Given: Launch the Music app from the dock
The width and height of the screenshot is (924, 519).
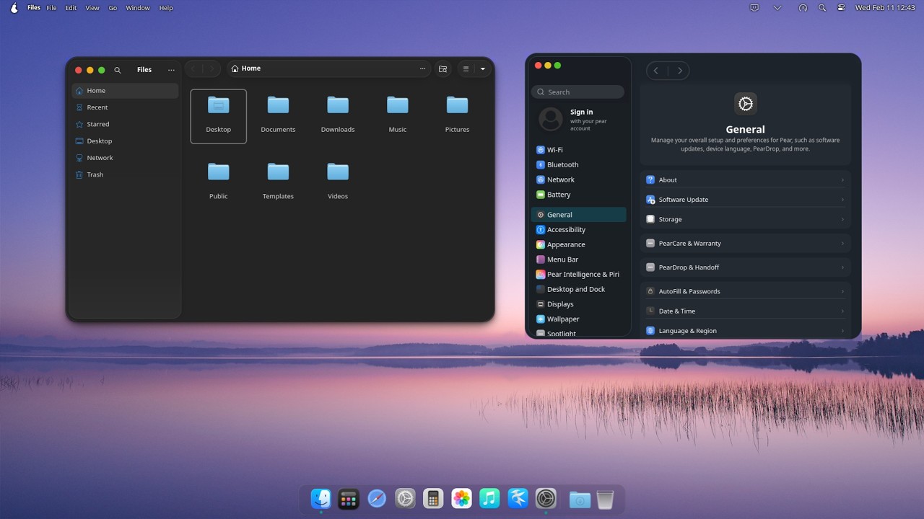Looking at the screenshot, I should pyautogui.click(x=489, y=498).
